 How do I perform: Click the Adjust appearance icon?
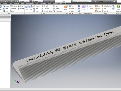44,1
